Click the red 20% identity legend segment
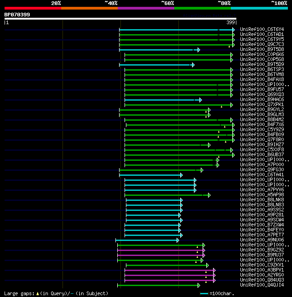This screenshot has height=297, width=292. [x=33, y=8]
